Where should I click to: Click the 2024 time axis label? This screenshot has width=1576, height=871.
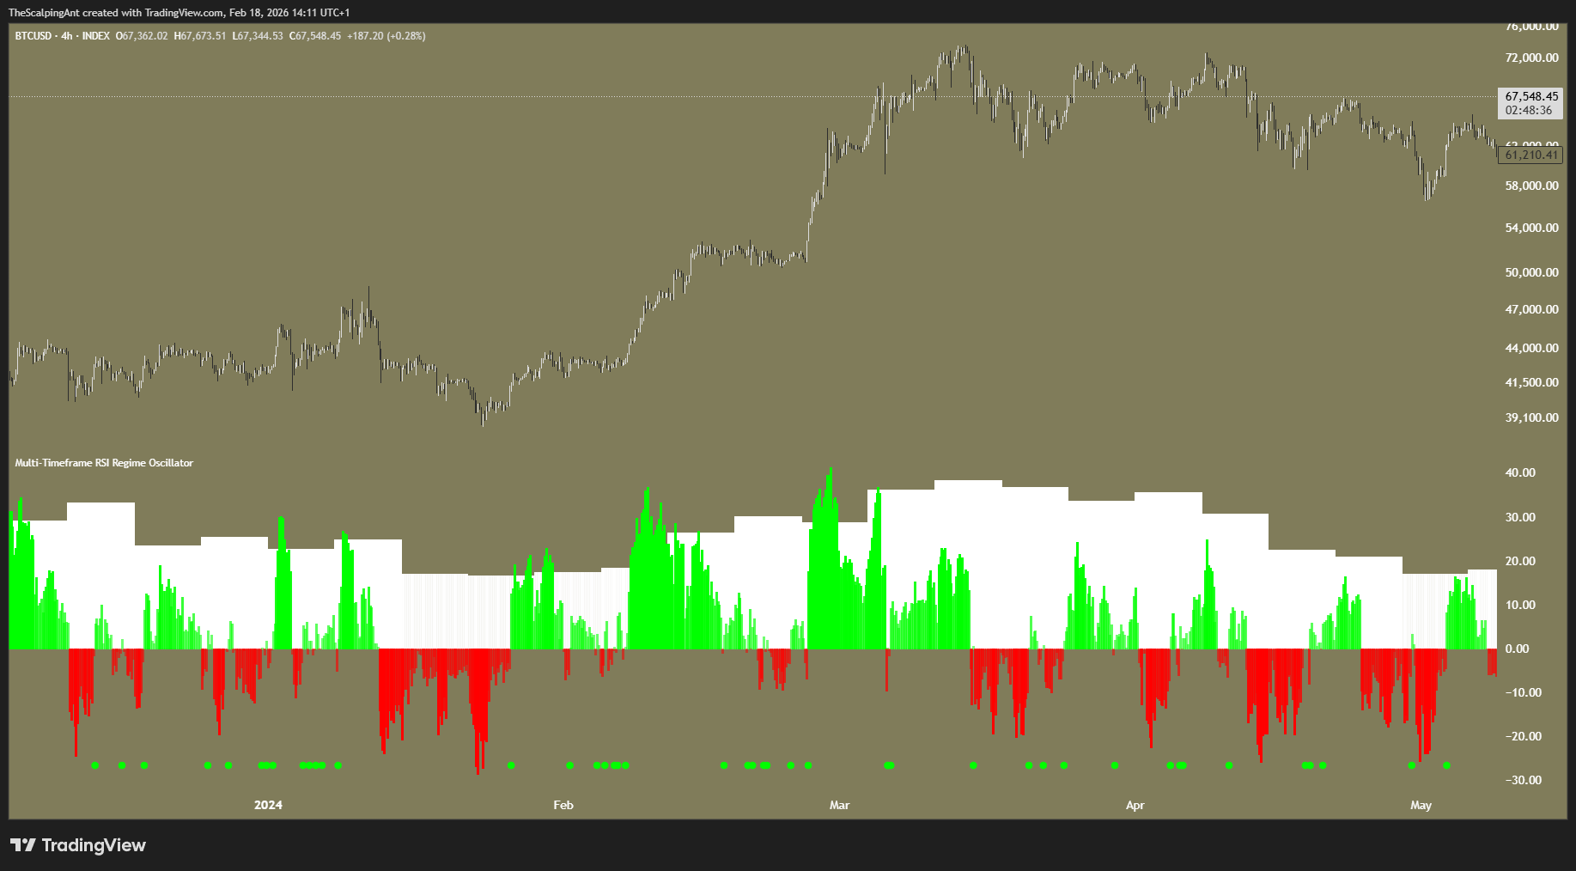click(268, 806)
